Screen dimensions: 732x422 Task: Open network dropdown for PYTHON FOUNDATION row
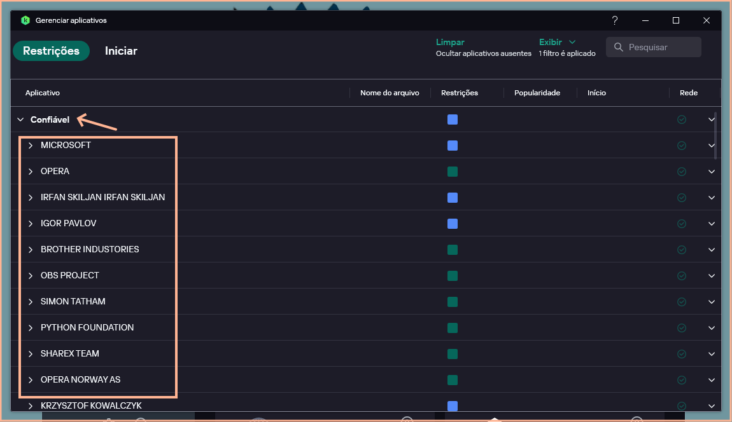point(712,328)
